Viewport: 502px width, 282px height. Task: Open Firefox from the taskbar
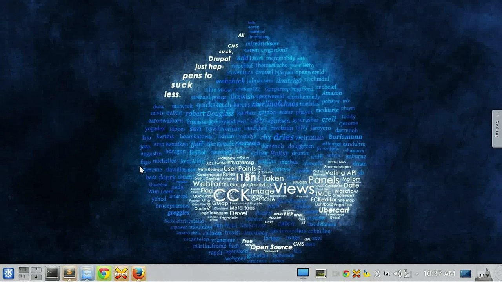138,273
